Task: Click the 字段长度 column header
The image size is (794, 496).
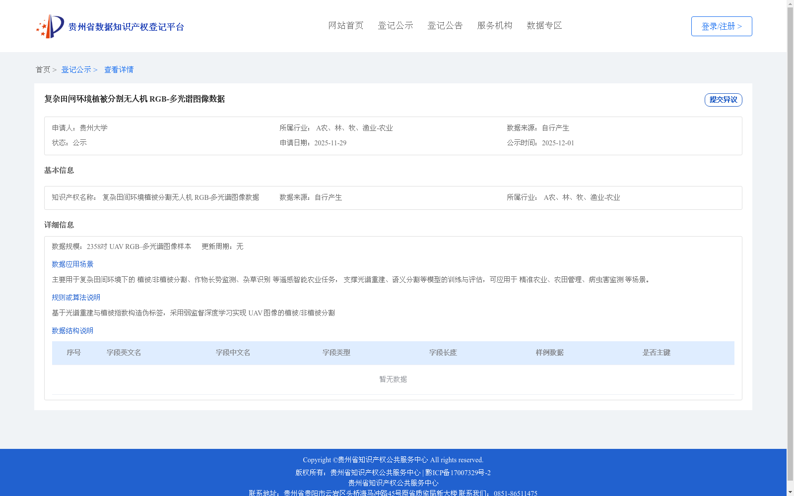Action: (x=443, y=353)
